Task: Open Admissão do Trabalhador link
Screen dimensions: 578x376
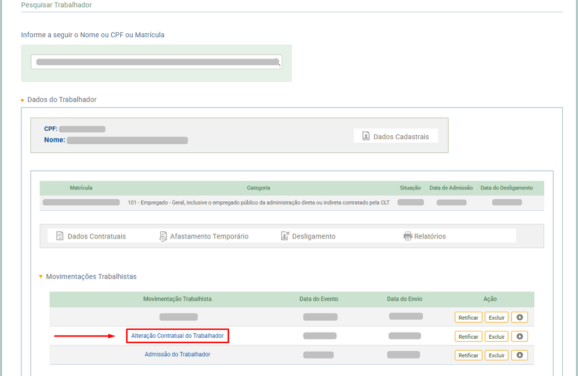Action: click(x=177, y=355)
